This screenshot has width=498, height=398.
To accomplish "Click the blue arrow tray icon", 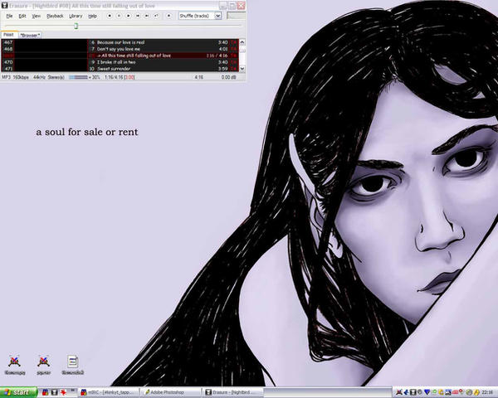I will coord(406,392).
